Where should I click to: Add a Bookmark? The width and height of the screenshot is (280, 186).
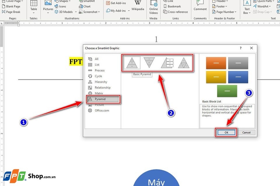click(x=172, y=6)
